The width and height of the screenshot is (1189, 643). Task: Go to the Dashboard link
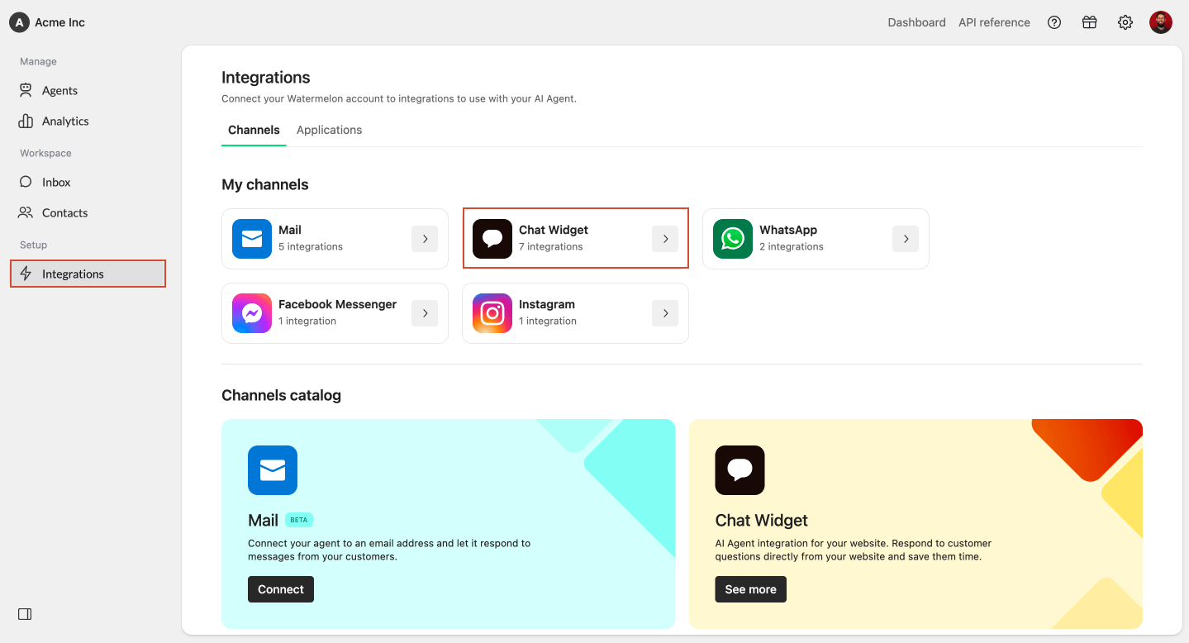tap(916, 22)
